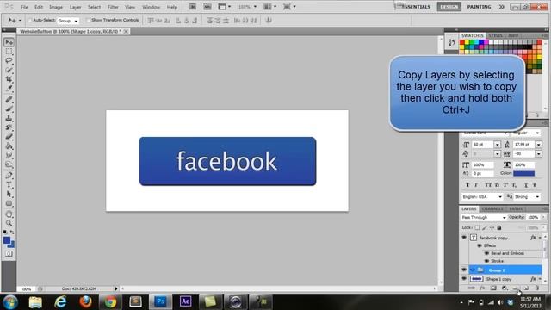This screenshot has height=310, width=551.
Task: Click the baseline shift 0 pt field
Action: (x=482, y=173)
